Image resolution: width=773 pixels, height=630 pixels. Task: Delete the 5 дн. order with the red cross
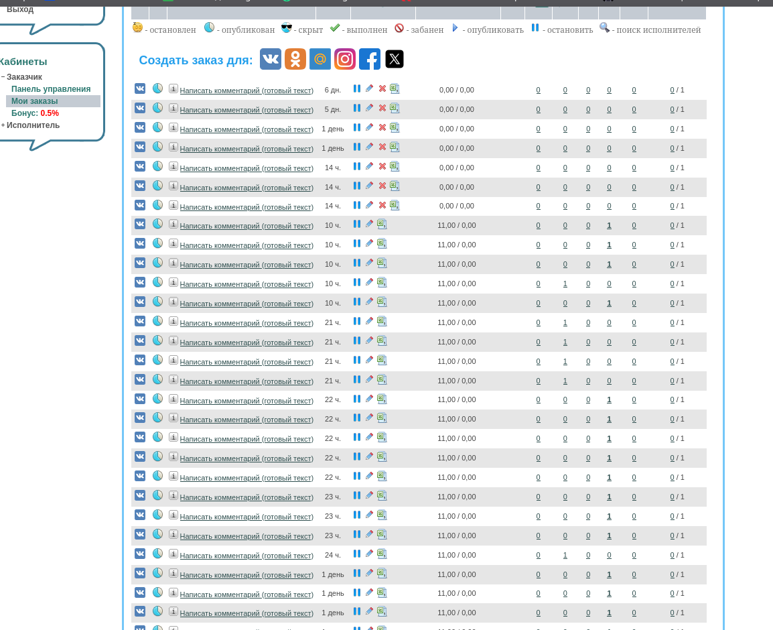pos(382,108)
